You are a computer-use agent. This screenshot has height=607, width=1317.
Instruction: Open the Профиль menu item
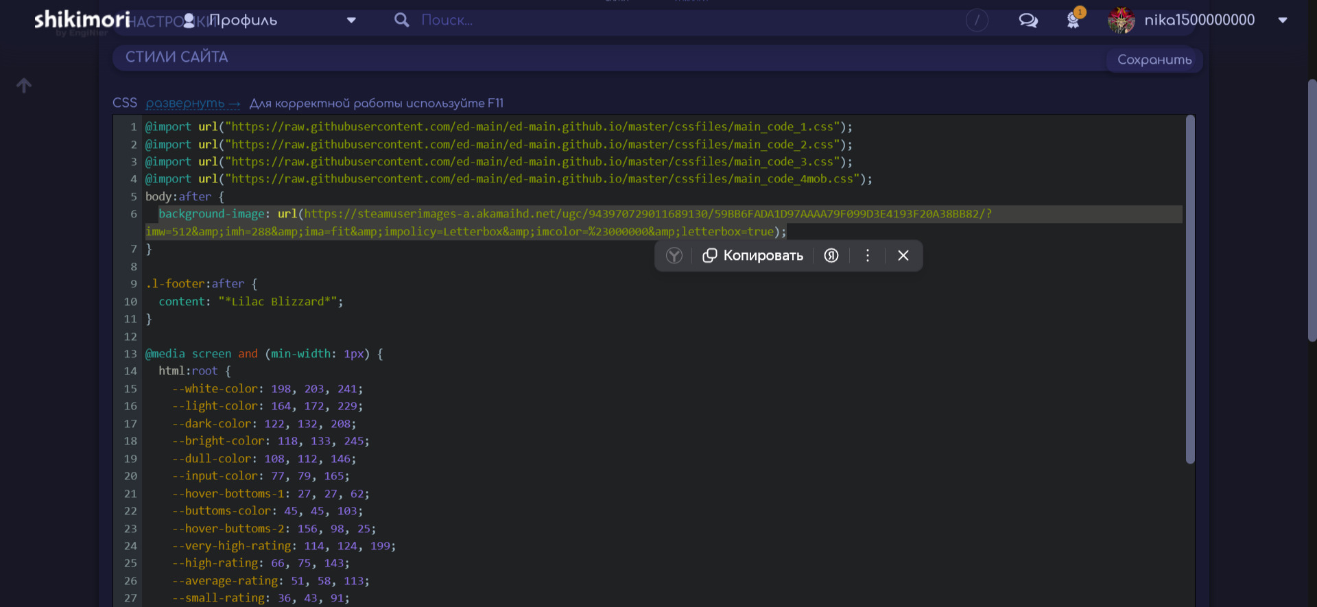coord(244,21)
